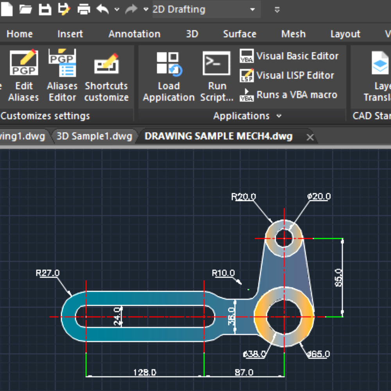The height and width of the screenshot is (391, 391).
Task: Open the 3D Sample1.dwg drawing tab
Action: coord(94,136)
